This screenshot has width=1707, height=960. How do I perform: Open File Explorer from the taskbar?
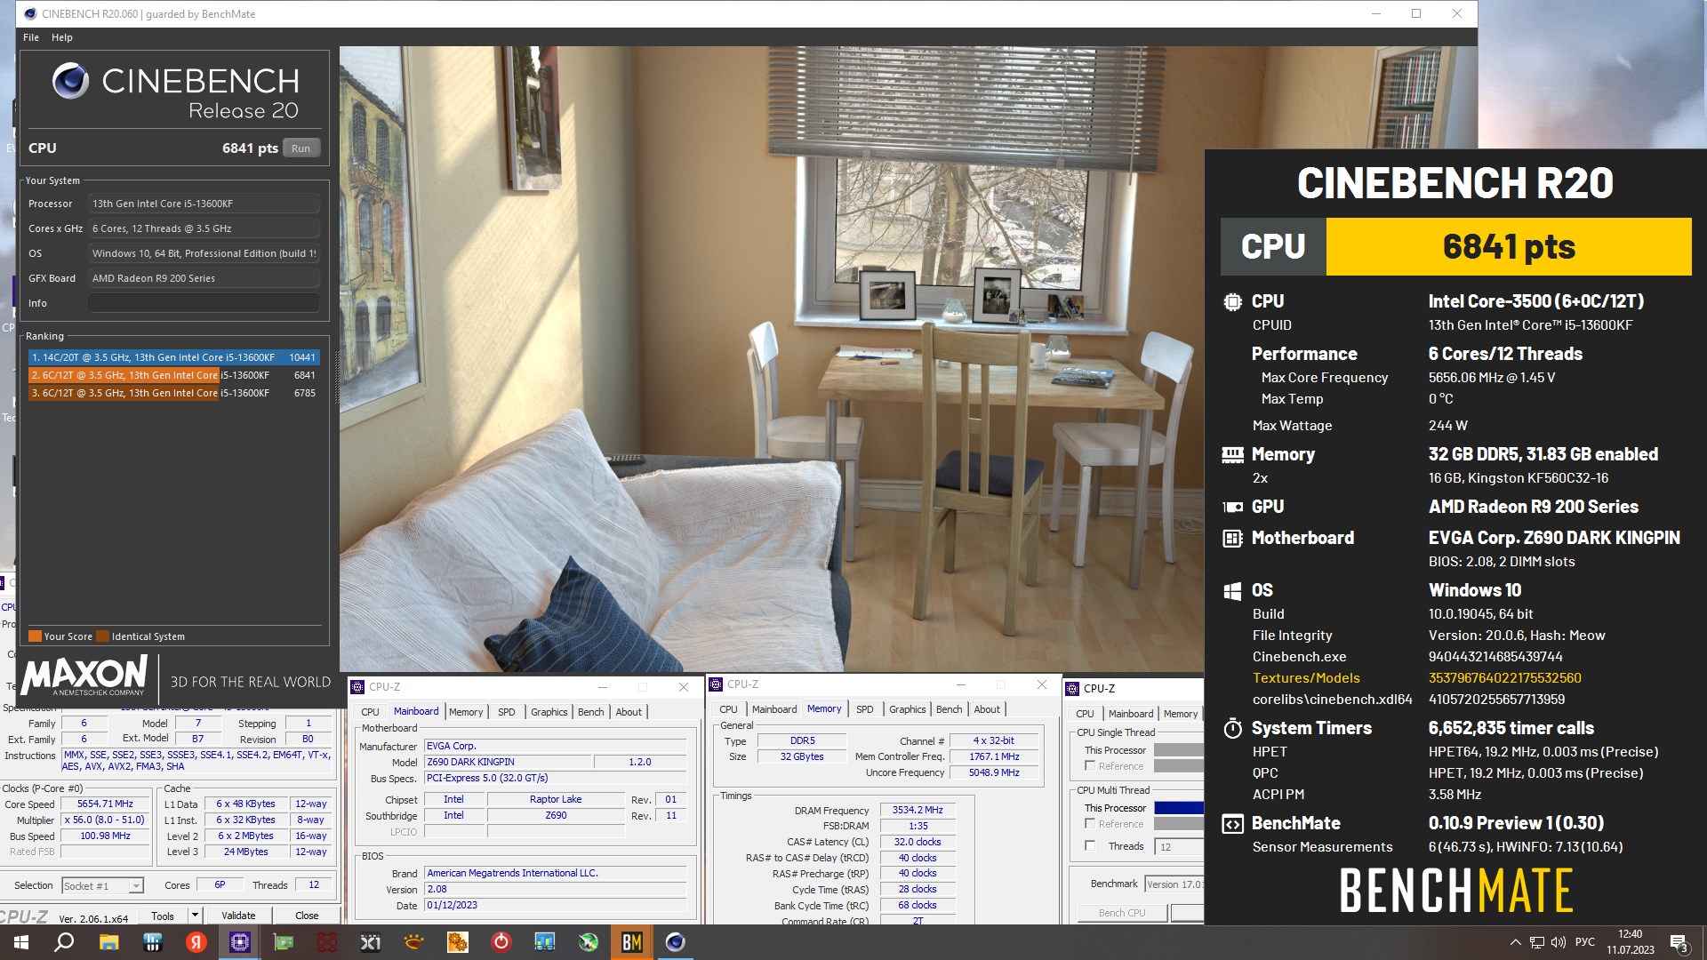click(x=108, y=942)
